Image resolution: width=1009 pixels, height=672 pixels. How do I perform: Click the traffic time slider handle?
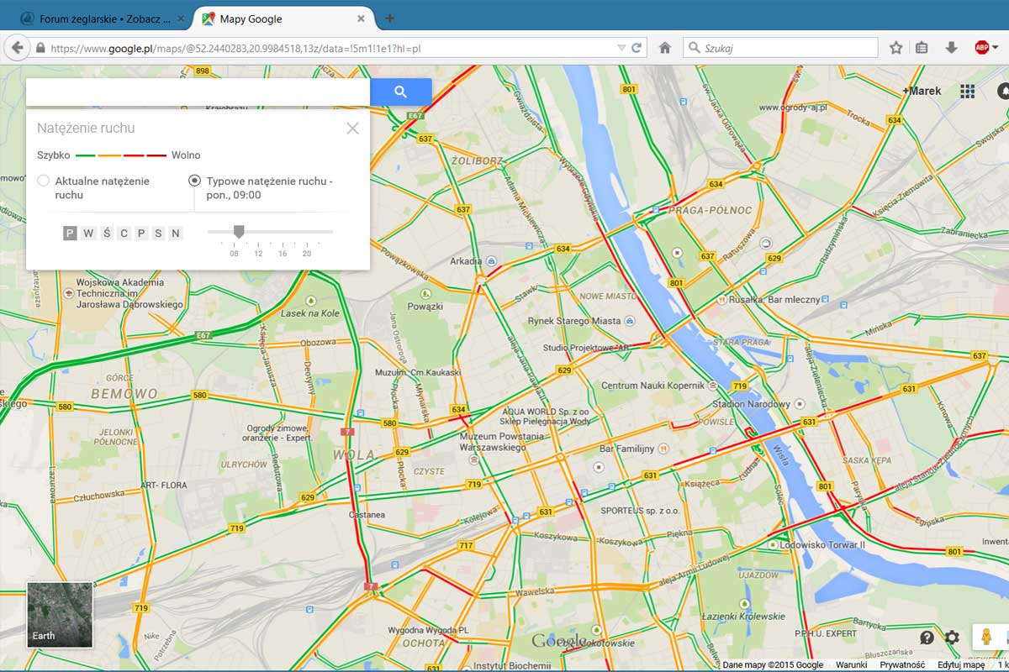point(239,231)
